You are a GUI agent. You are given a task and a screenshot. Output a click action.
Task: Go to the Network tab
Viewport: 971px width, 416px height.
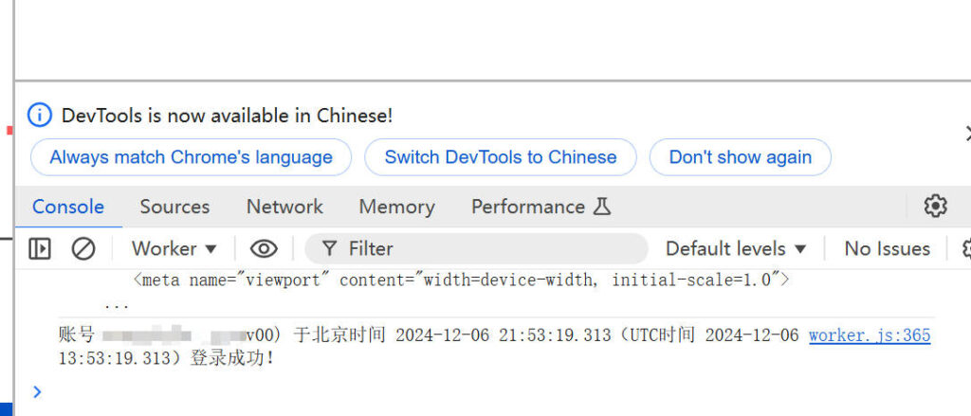coord(284,207)
